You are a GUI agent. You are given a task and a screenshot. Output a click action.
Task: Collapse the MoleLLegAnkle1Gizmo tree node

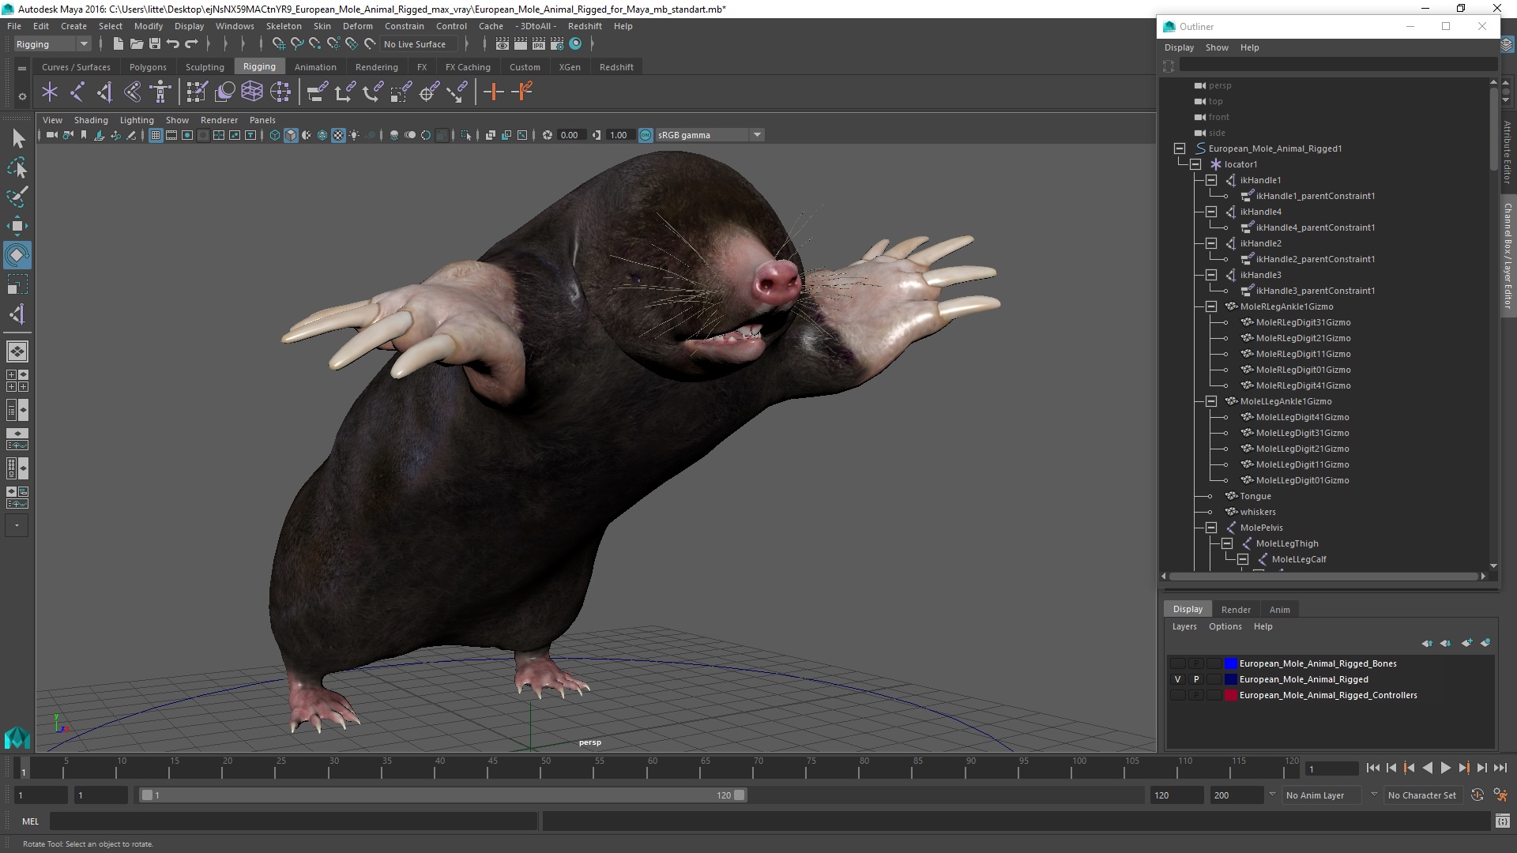[x=1211, y=401]
